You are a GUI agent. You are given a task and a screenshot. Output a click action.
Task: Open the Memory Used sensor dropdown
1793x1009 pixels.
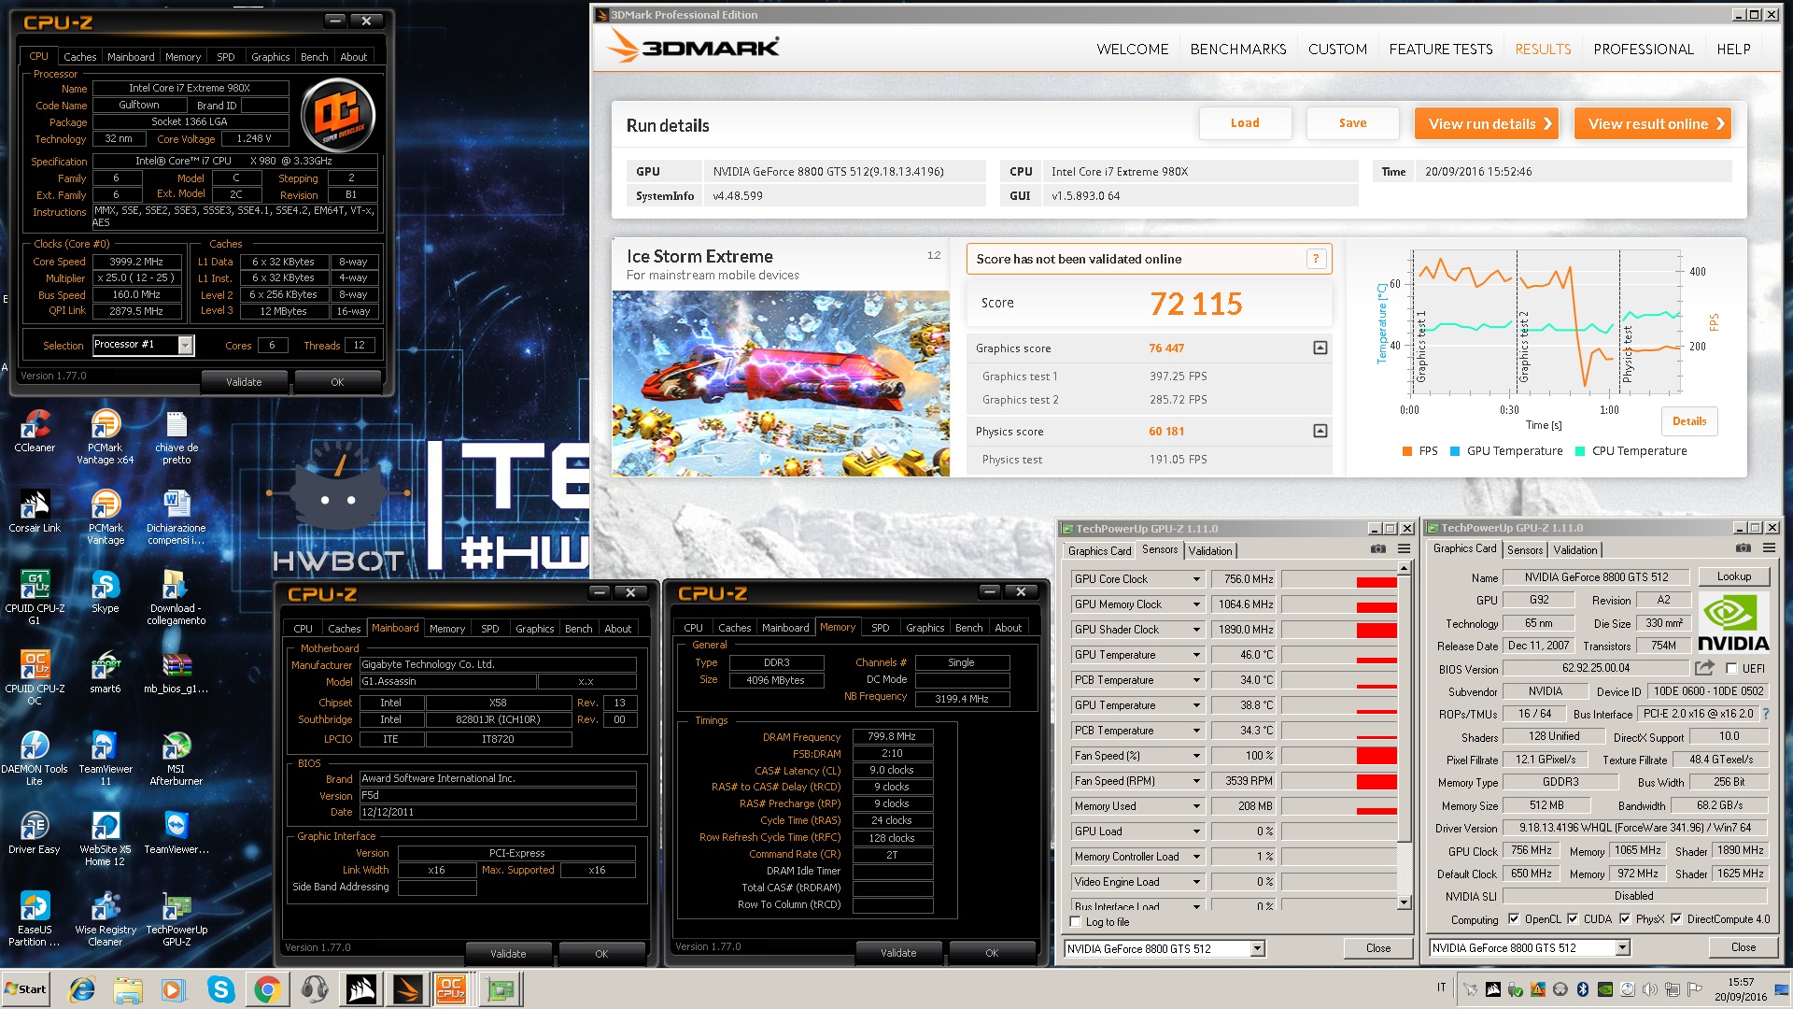(x=1195, y=806)
